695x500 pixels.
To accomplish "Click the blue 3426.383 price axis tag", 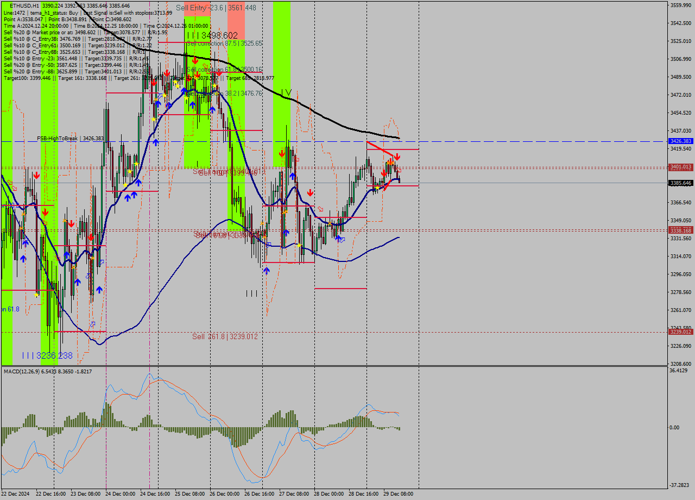I will click(x=680, y=141).
